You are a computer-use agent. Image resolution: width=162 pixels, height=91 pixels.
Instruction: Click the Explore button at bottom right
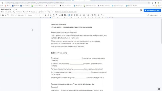click(x=159, y=89)
